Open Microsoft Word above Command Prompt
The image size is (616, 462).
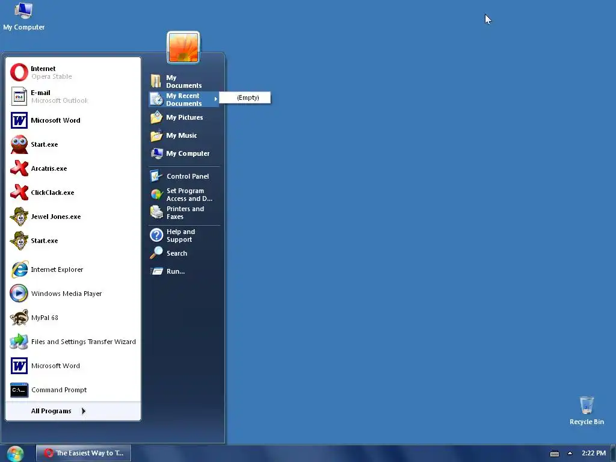(x=19, y=366)
